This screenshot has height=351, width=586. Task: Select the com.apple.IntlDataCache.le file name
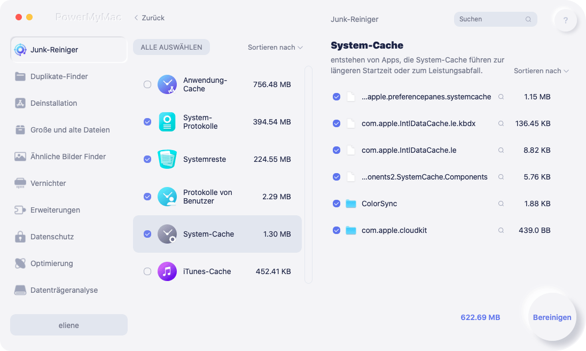click(409, 150)
